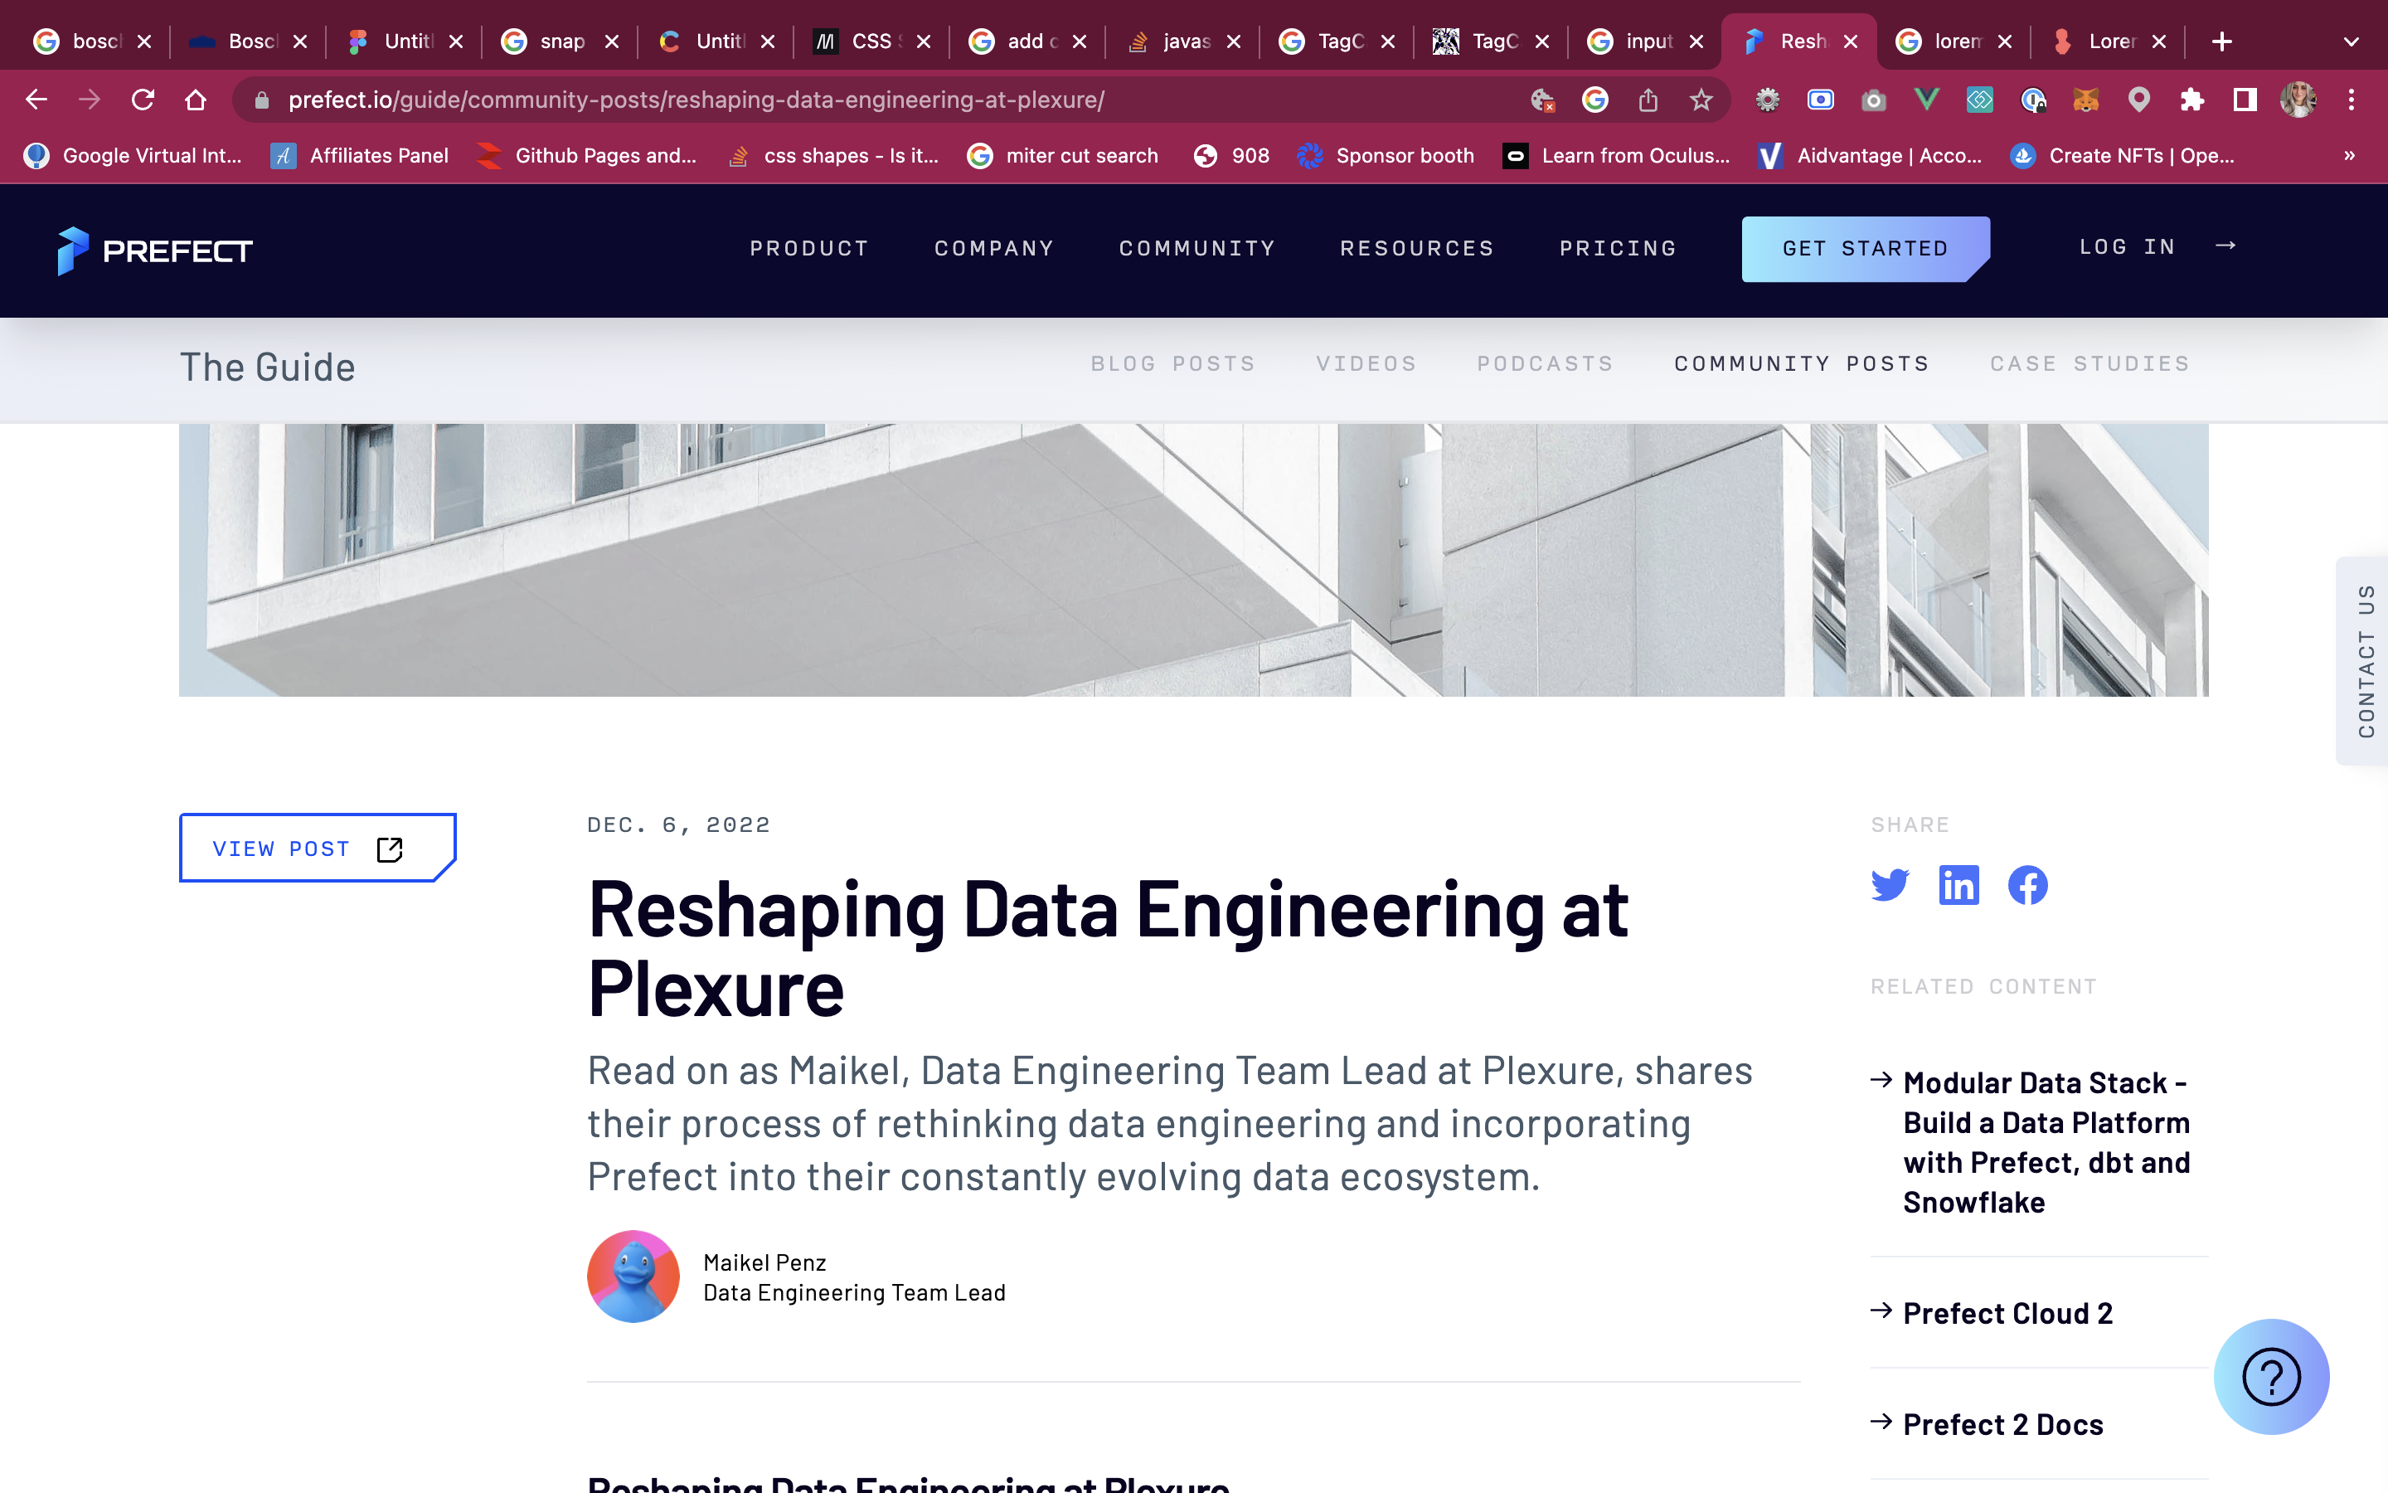
Task: Click The Guide heading link
Action: [268, 367]
